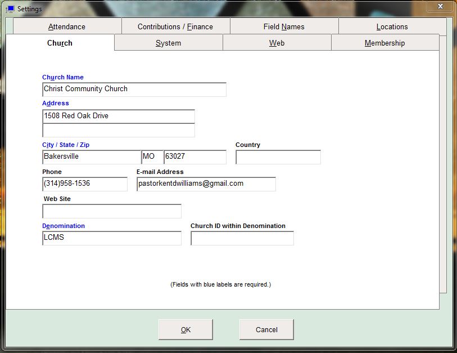Click the Settings window title icon
The height and width of the screenshot is (353, 457).
[10, 9]
